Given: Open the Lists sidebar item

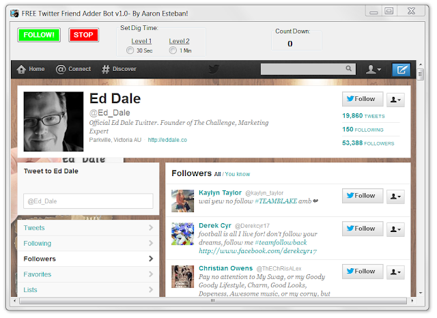Looking at the screenshot, I should click(x=88, y=289).
